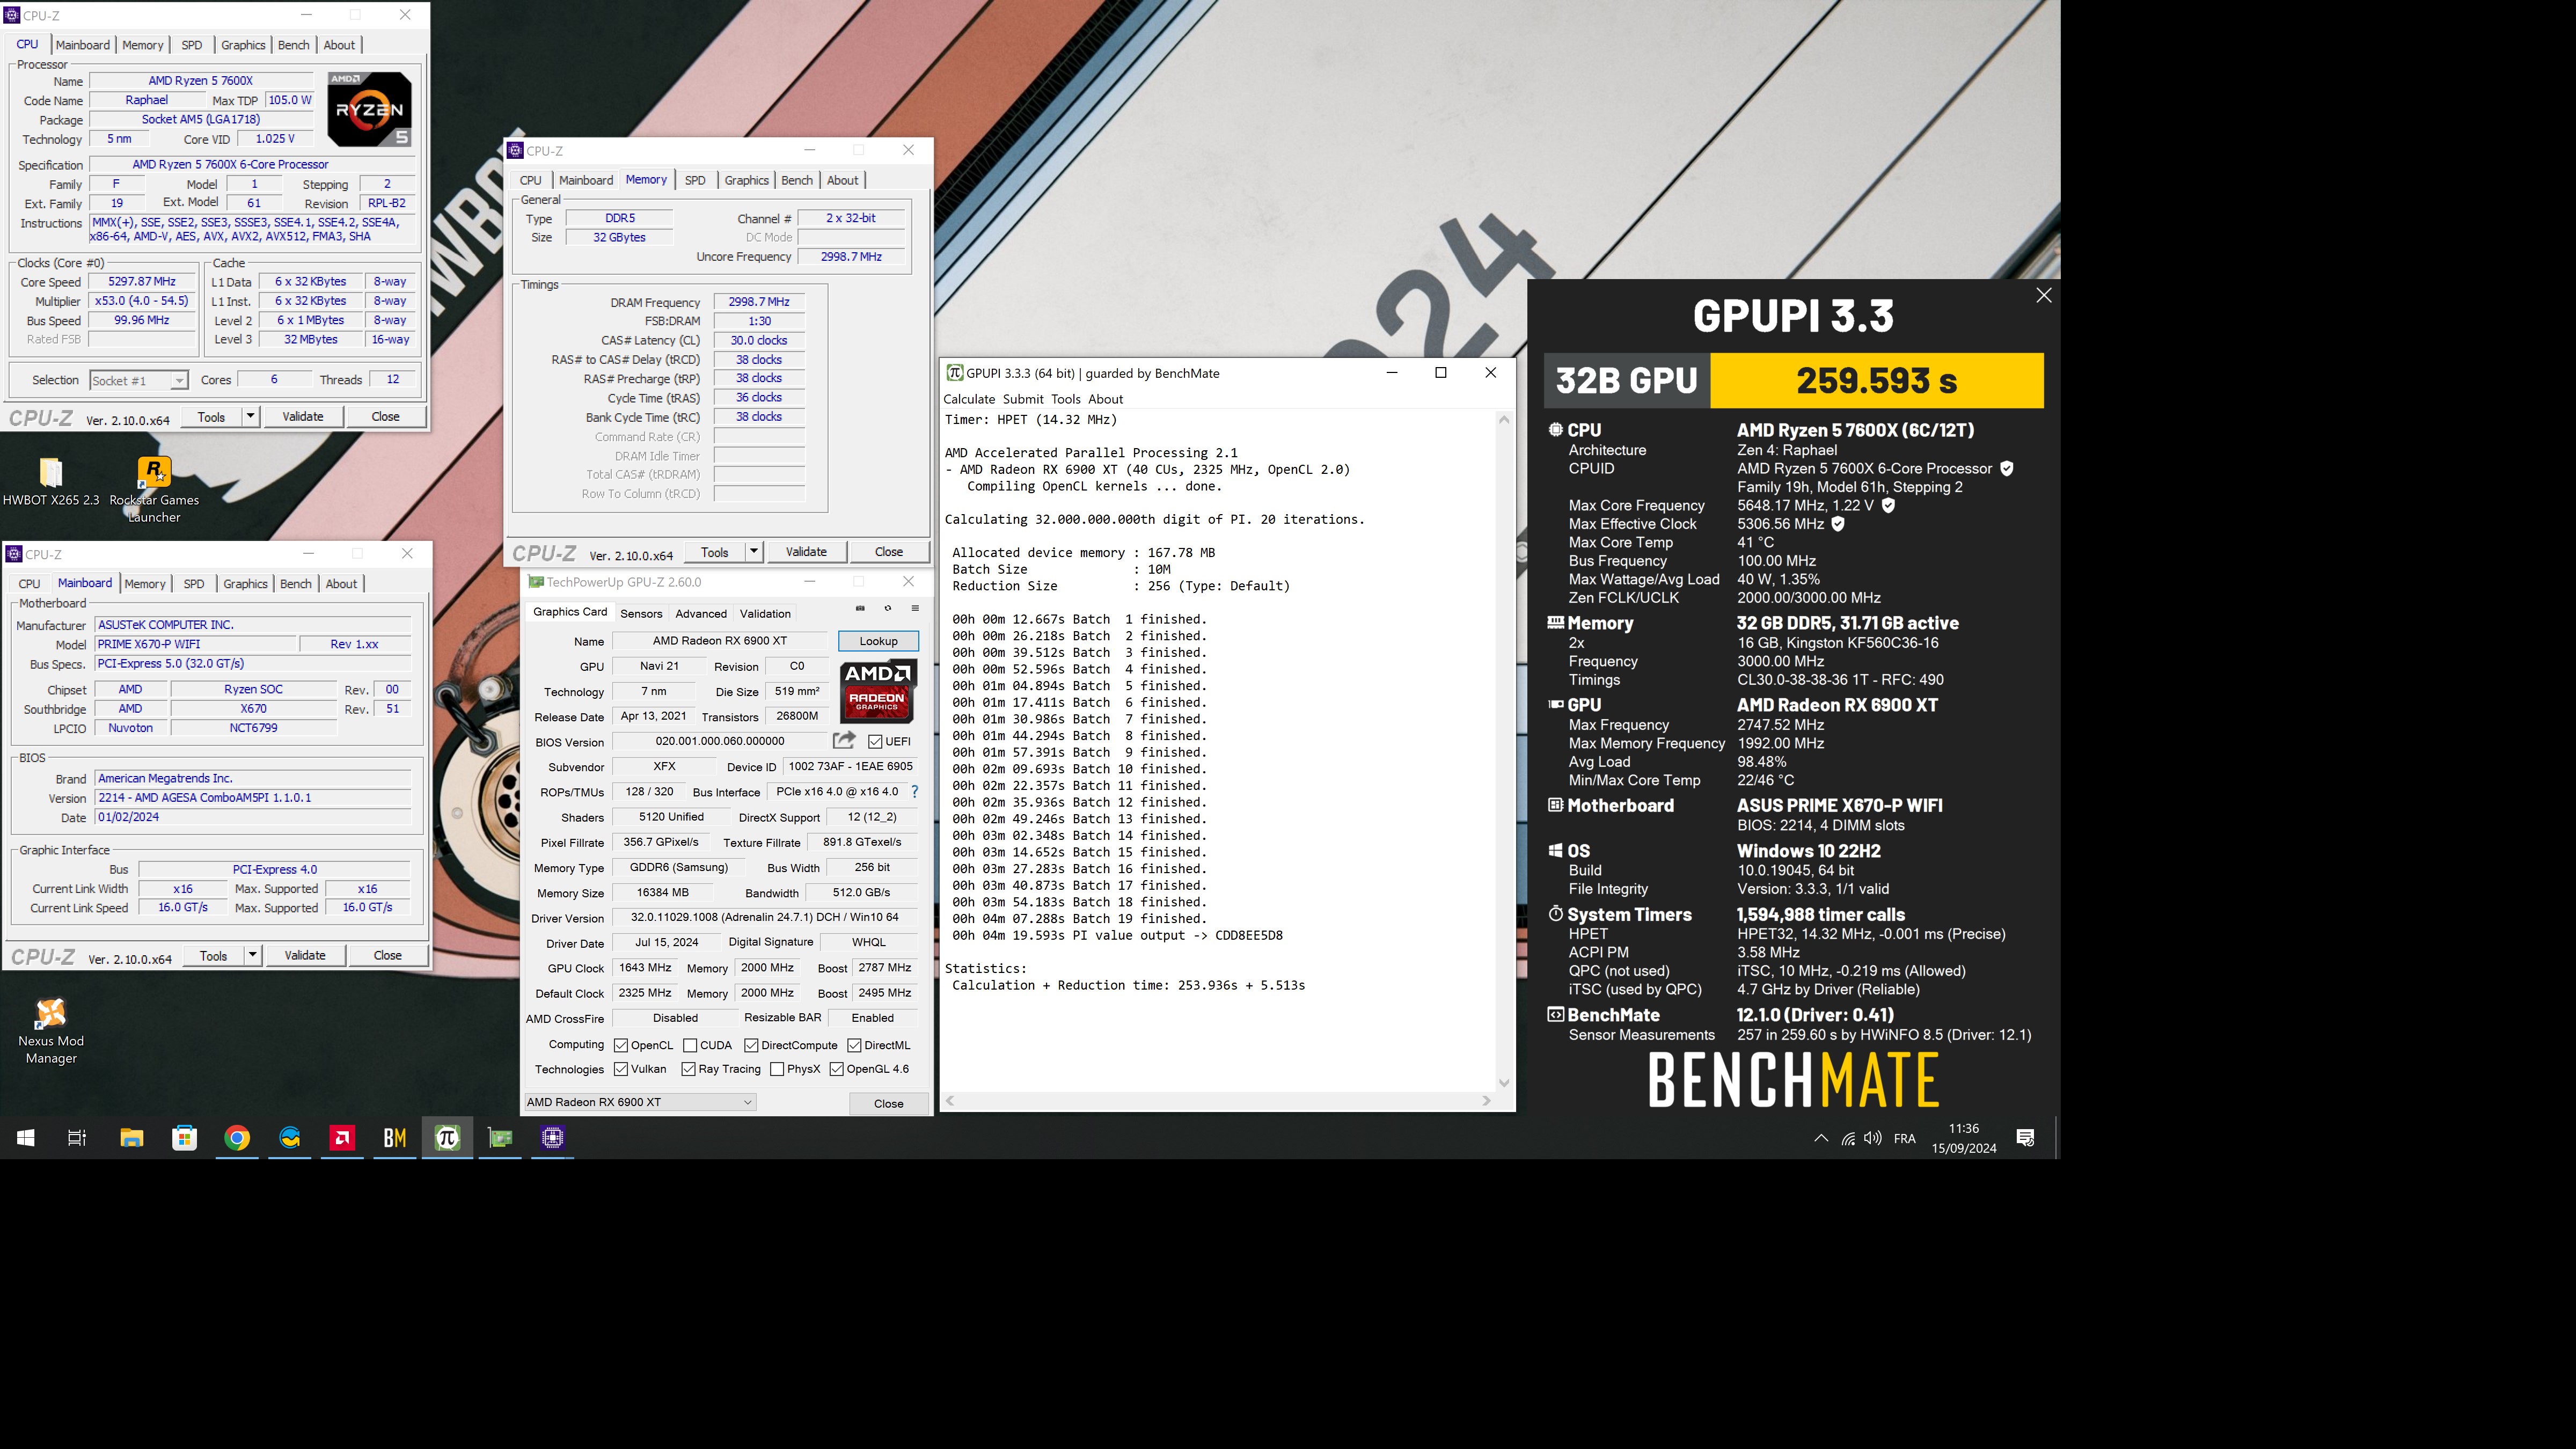Toggle the DirectML checkbox
Image resolution: width=2576 pixels, height=1449 pixels.
pos(854,1045)
